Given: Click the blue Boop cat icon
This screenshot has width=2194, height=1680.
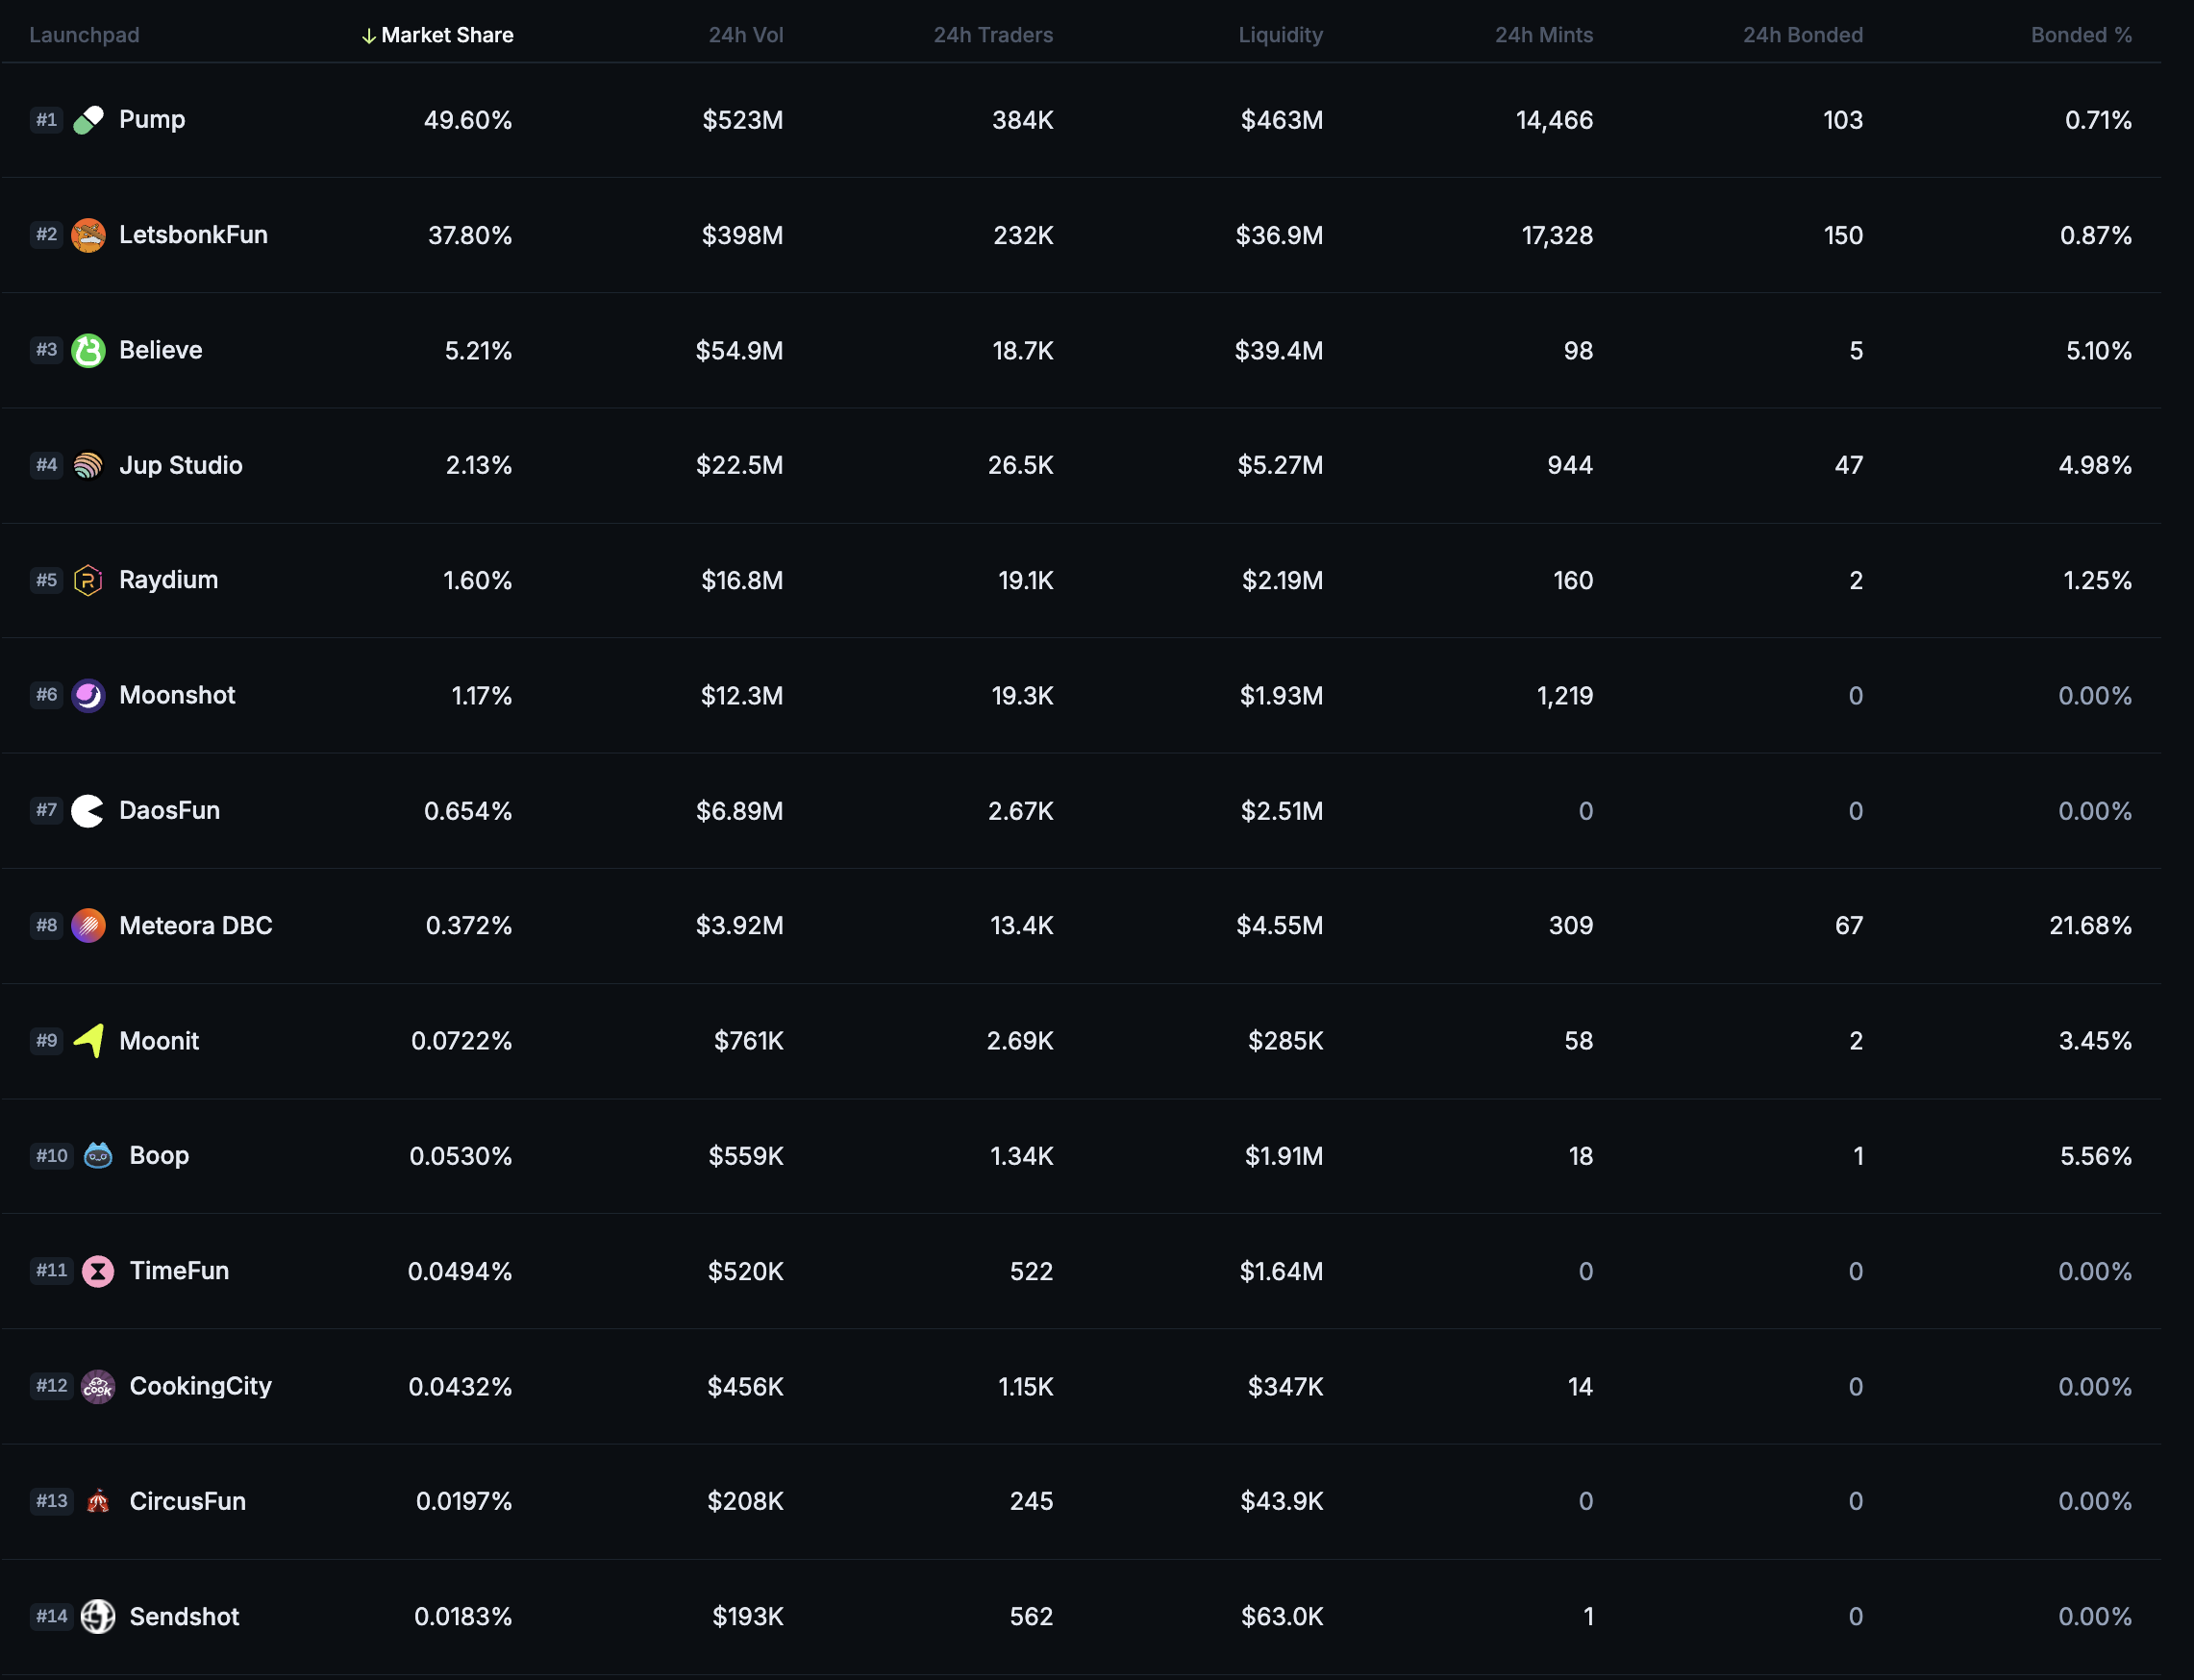Looking at the screenshot, I should (x=98, y=1155).
